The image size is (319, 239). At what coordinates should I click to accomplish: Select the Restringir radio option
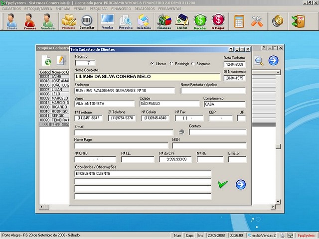point(172,64)
